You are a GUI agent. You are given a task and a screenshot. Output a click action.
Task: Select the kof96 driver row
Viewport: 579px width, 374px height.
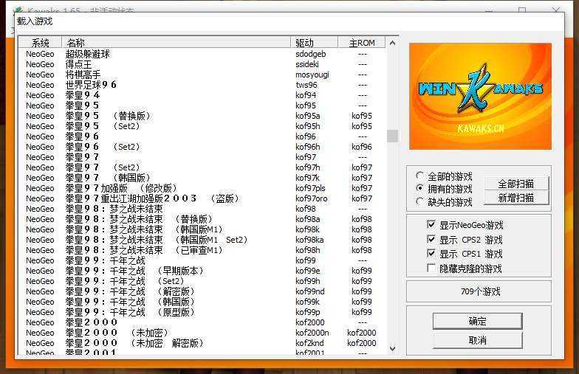(x=202, y=136)
